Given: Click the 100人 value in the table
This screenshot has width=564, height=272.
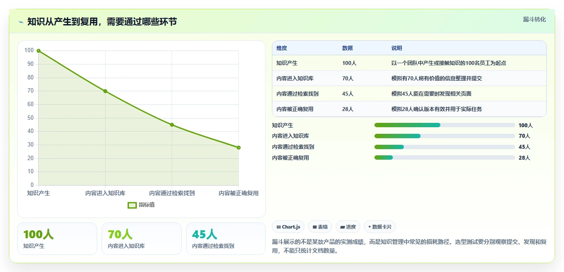Looking at the screenshot, I should 349,63.
